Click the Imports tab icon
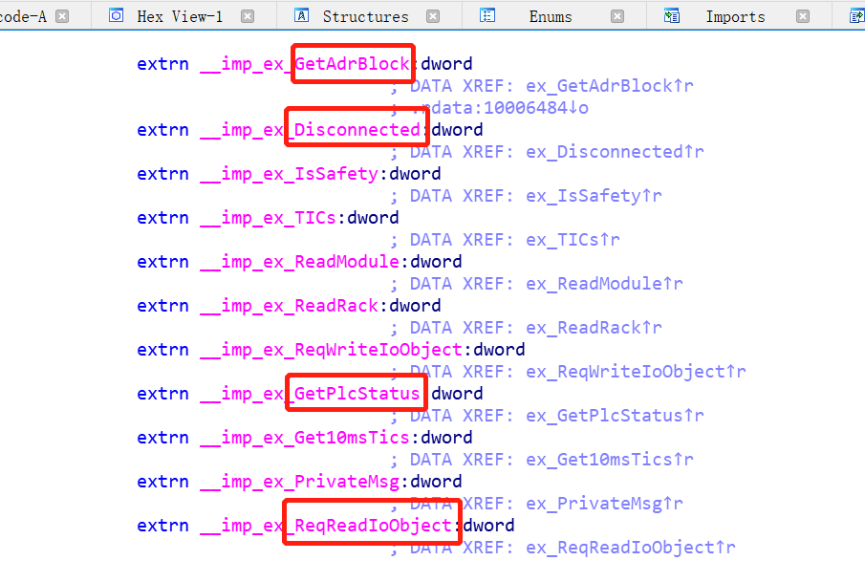 (671, 15)
